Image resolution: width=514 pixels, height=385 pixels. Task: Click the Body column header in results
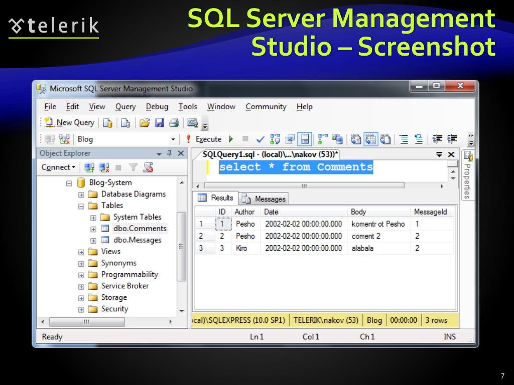coord(378,212)
